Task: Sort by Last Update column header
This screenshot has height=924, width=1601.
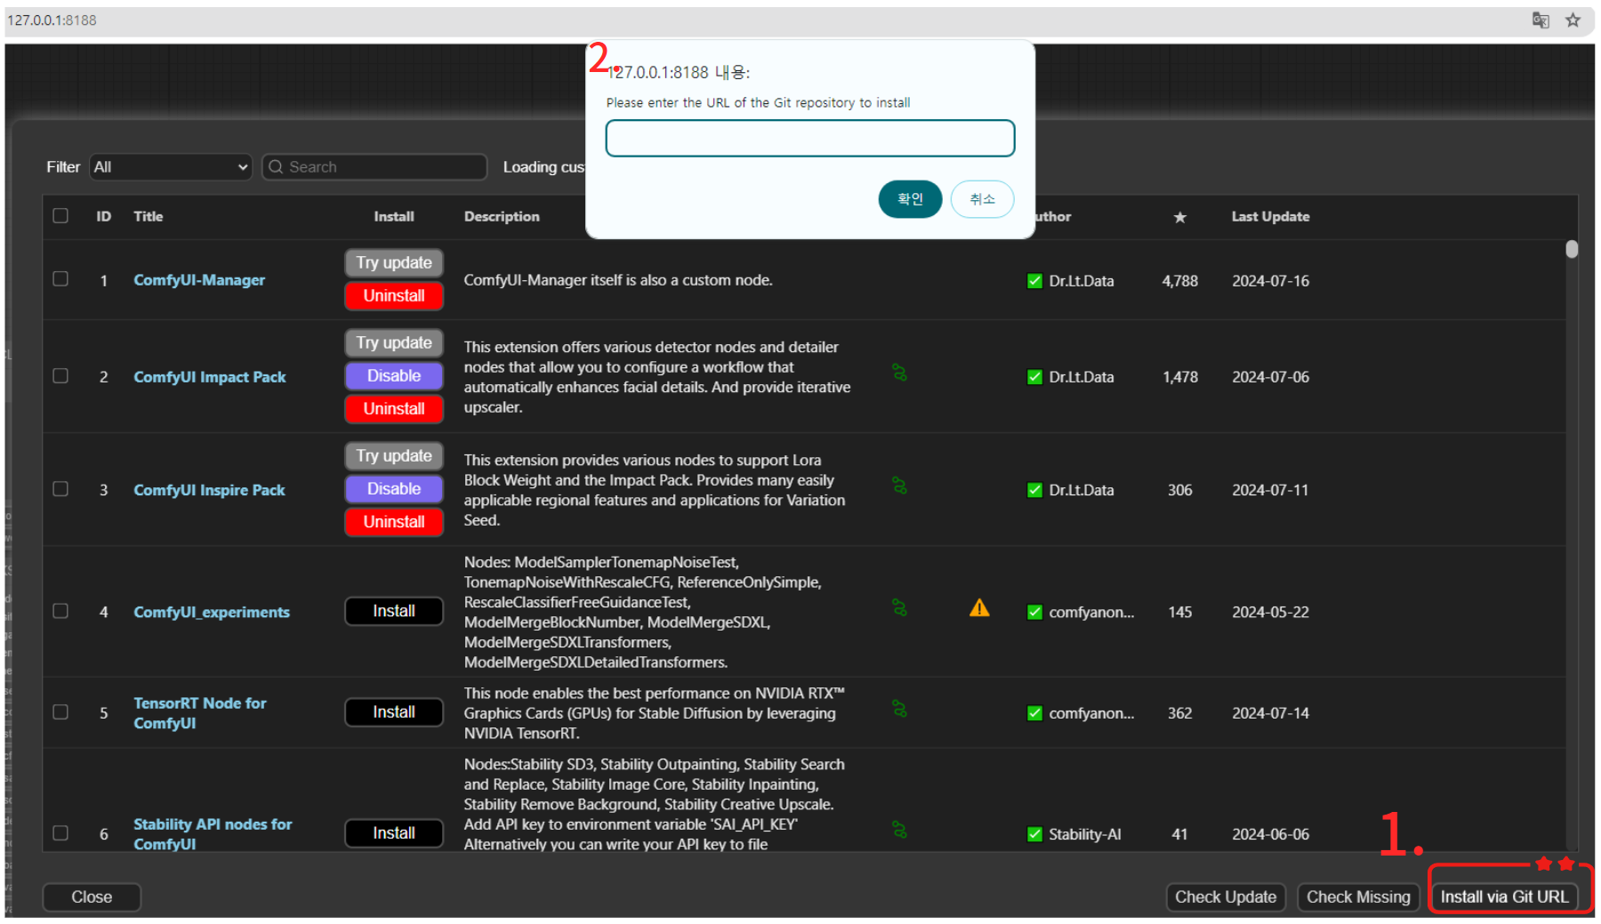Action: click(x=1270, y=216)
